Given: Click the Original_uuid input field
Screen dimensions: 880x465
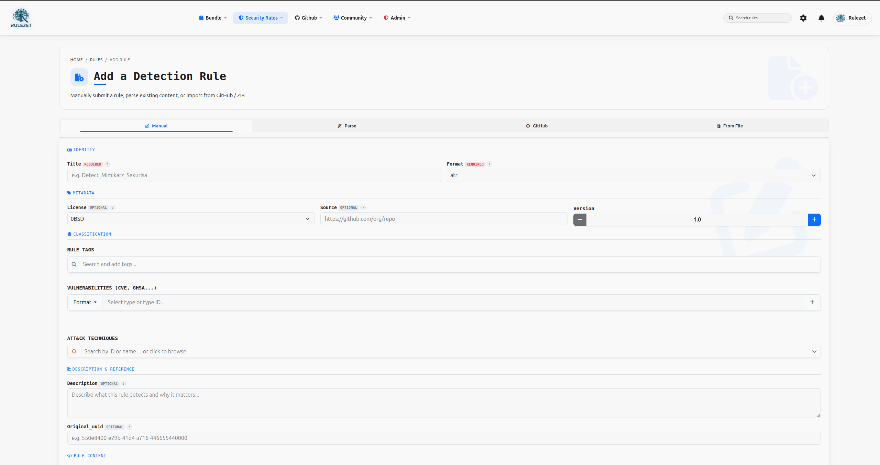Looking at the screenshot, I should 444,438.
